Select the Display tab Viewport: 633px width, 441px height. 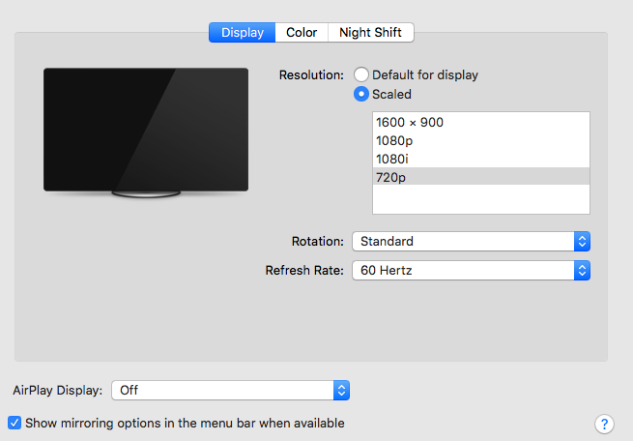242,33
